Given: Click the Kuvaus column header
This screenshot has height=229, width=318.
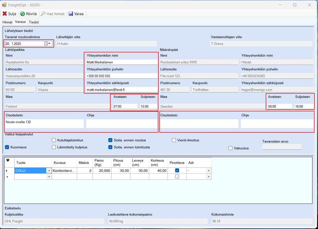Looking at the screenshot, I should point(64,163).
